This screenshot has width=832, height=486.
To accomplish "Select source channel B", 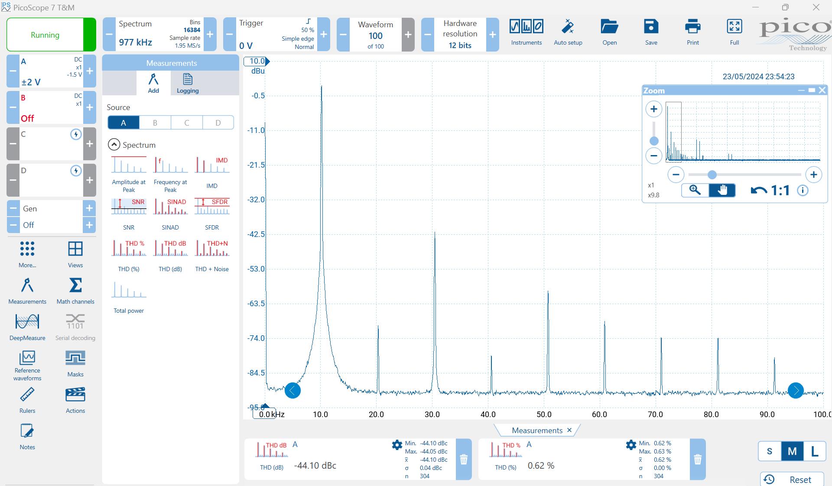I will click(155, 123).
